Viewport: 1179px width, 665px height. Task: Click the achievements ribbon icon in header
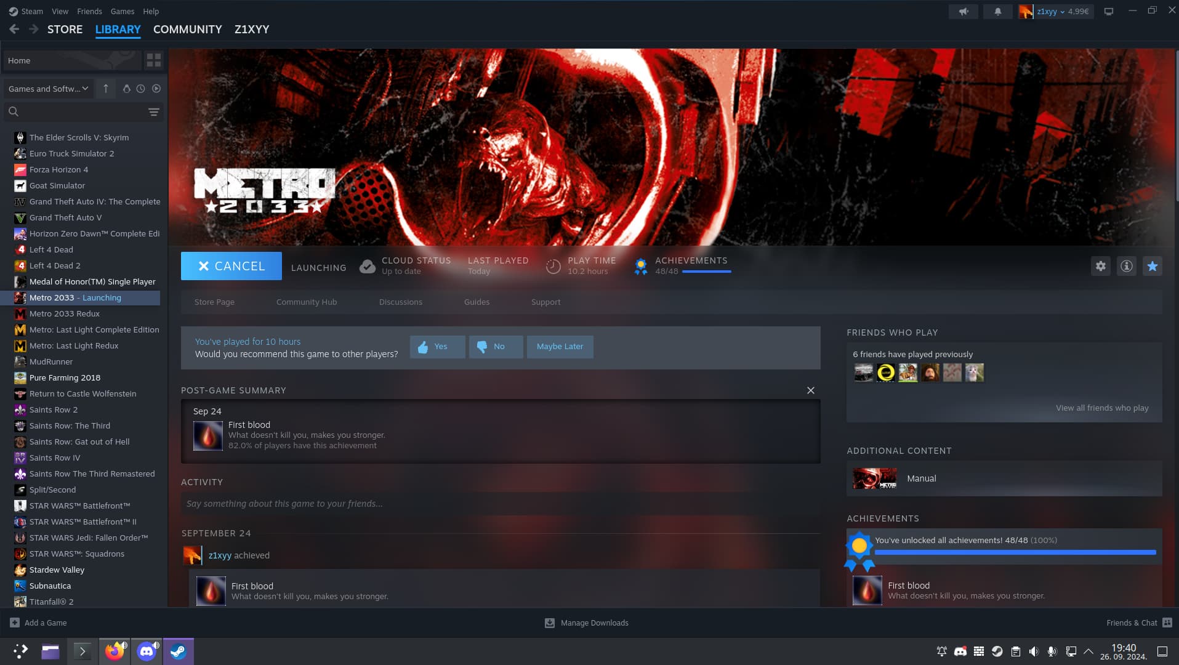tap(641, 266)
